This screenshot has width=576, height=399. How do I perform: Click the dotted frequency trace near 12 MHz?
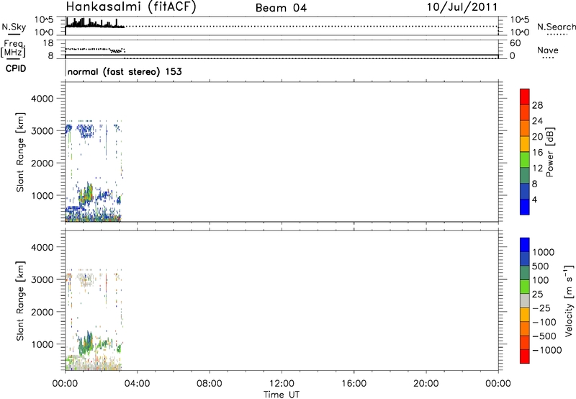tap(96, 50)
